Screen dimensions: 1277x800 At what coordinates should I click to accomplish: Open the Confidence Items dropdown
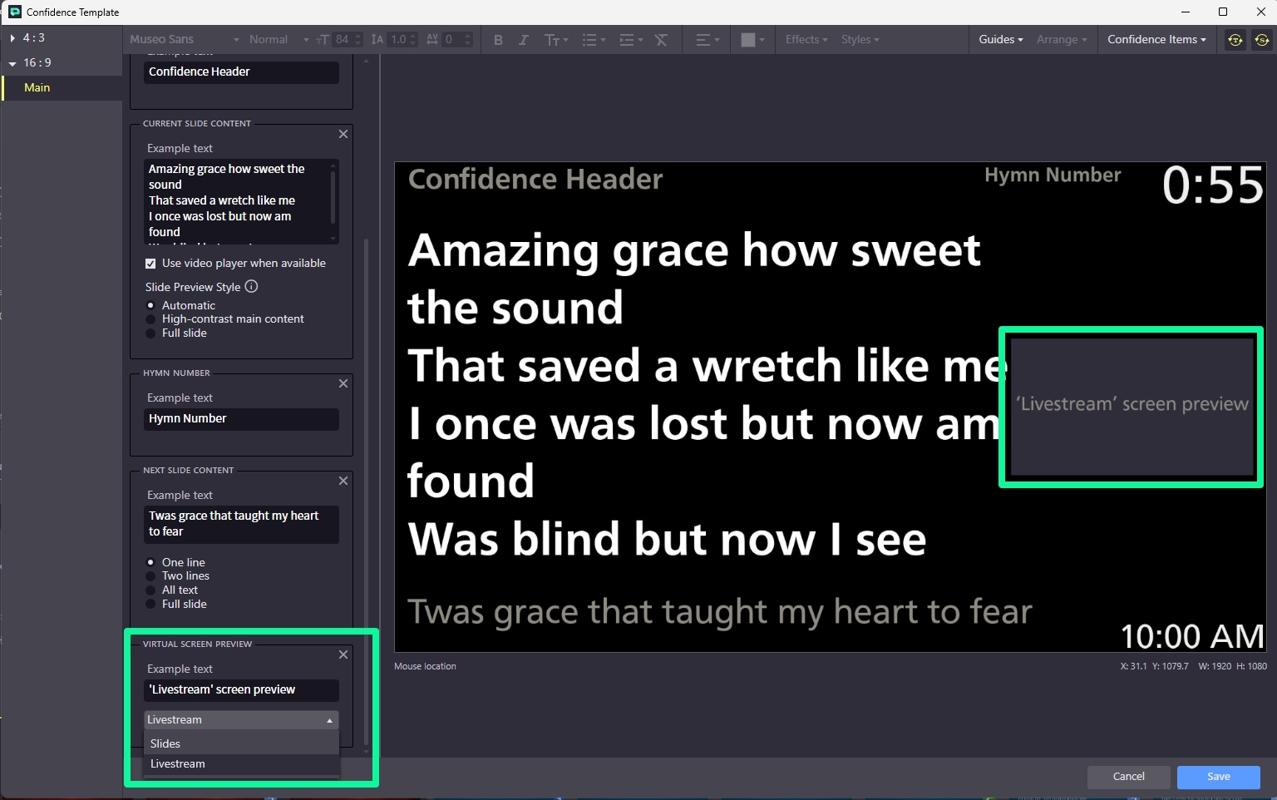(1156, 40)
